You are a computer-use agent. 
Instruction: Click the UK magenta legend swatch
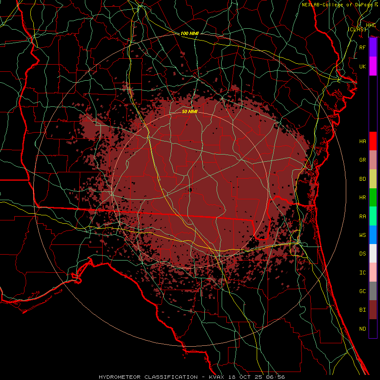click(x=373, y=66)
